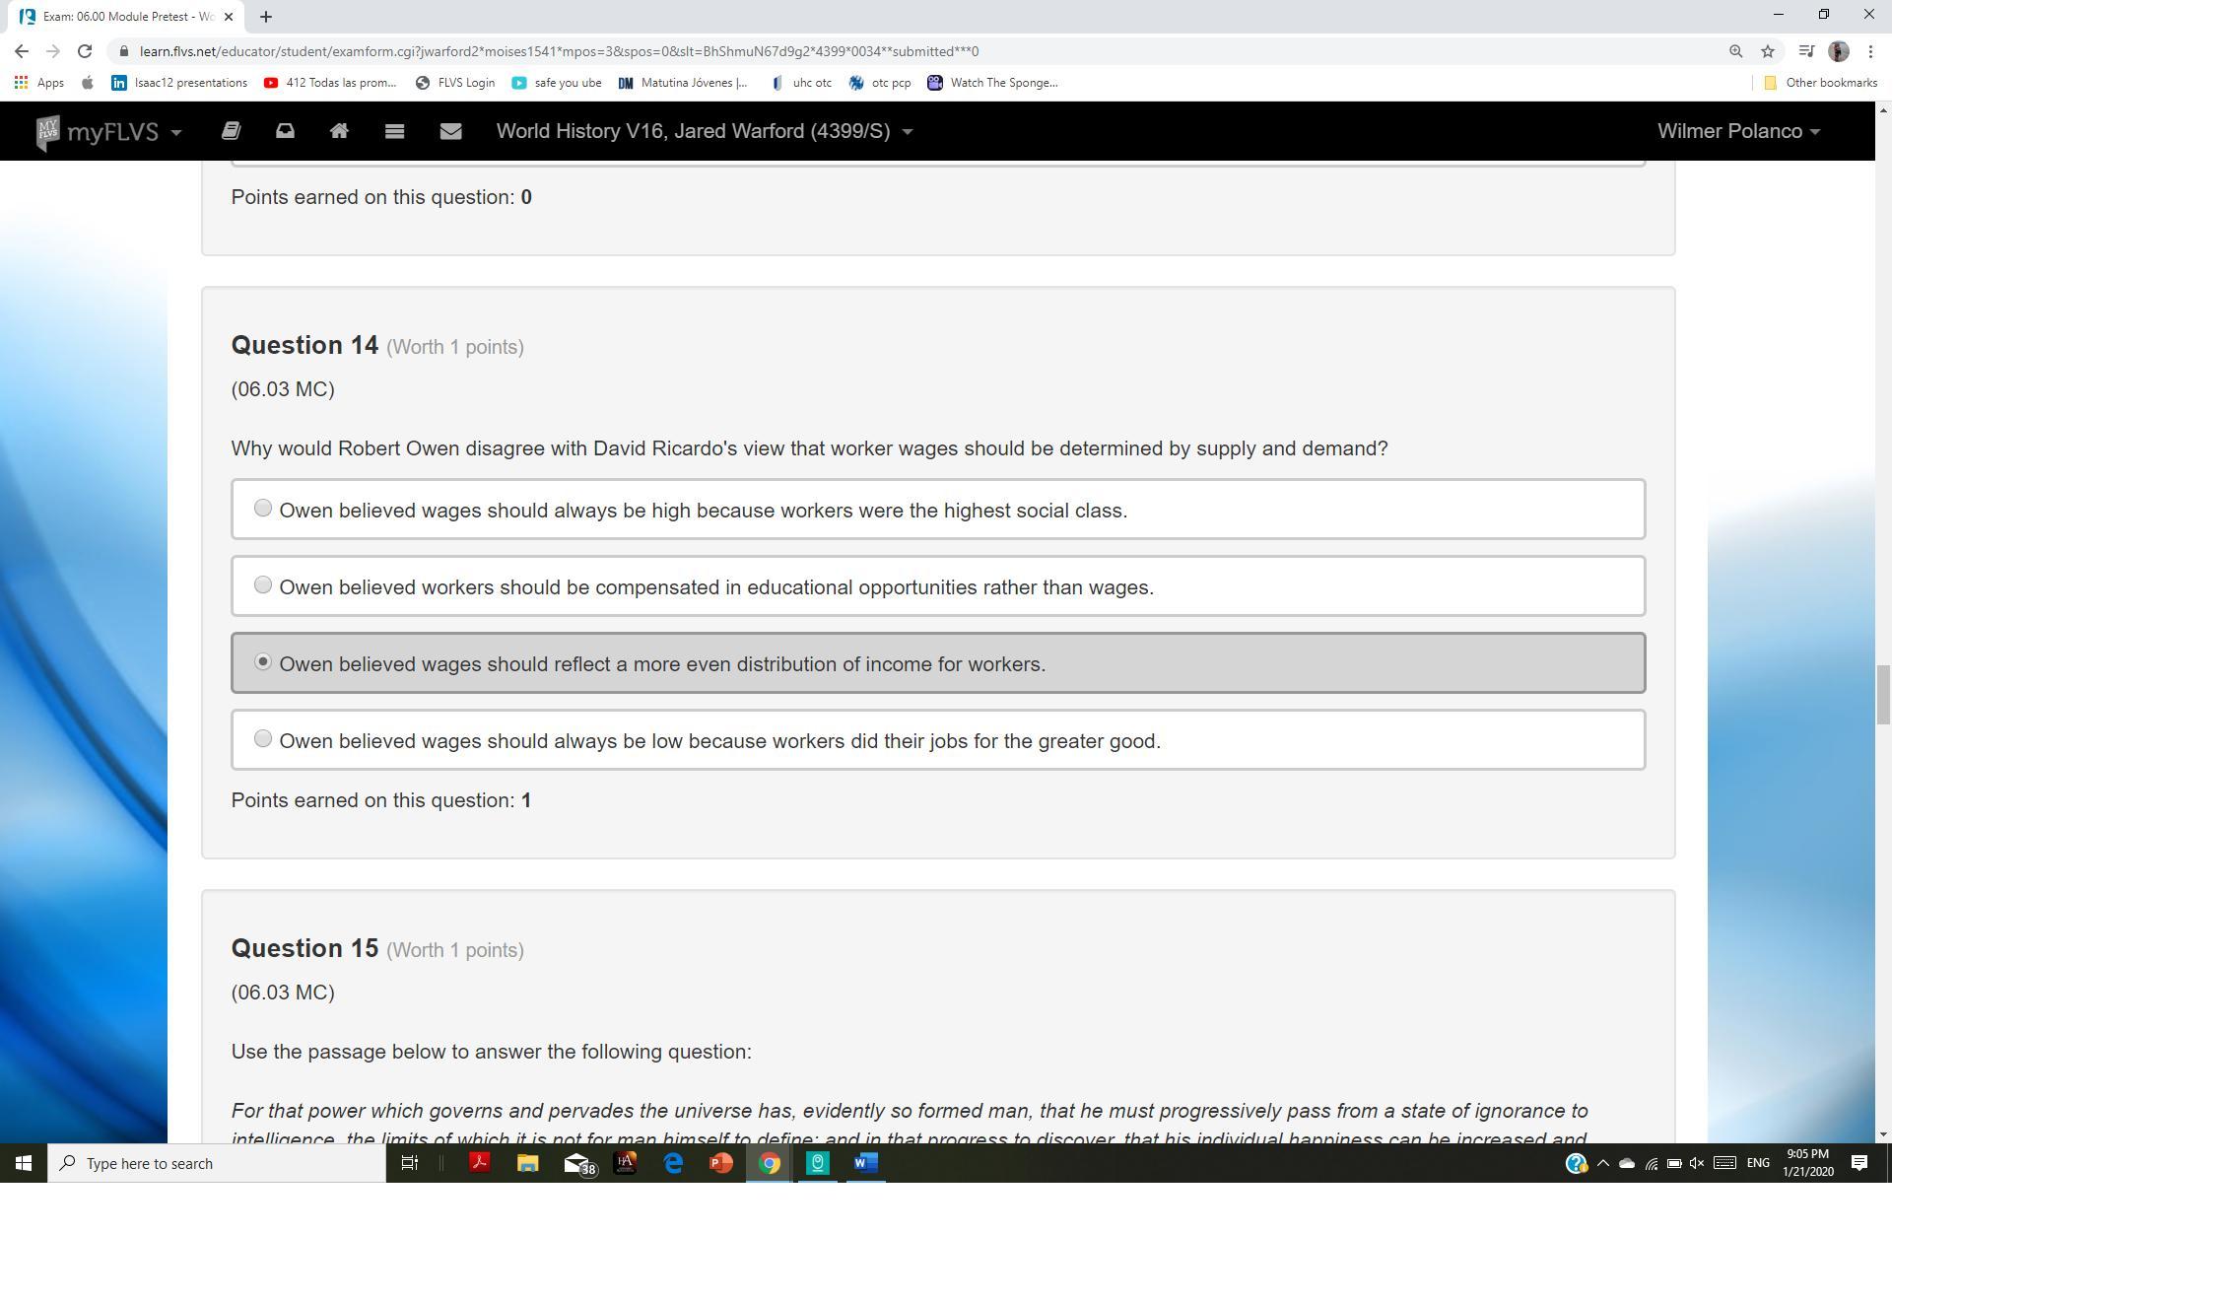Go to the home icon in navbar
Viewport: 2229px width, 1303px height.
[339, 131]
